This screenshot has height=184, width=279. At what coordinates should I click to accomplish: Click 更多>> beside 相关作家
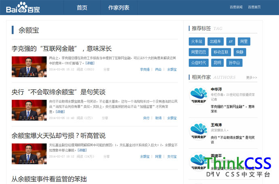click(x=252, y=78)
